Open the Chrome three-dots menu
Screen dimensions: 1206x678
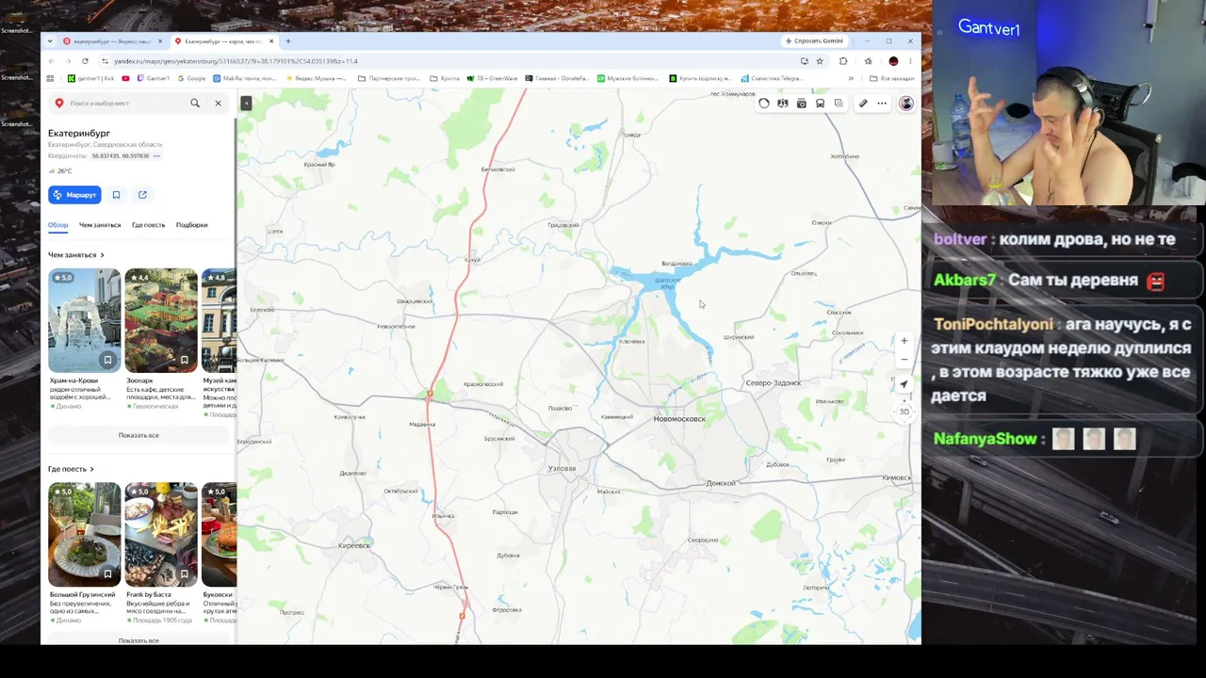tap(910, 61)
